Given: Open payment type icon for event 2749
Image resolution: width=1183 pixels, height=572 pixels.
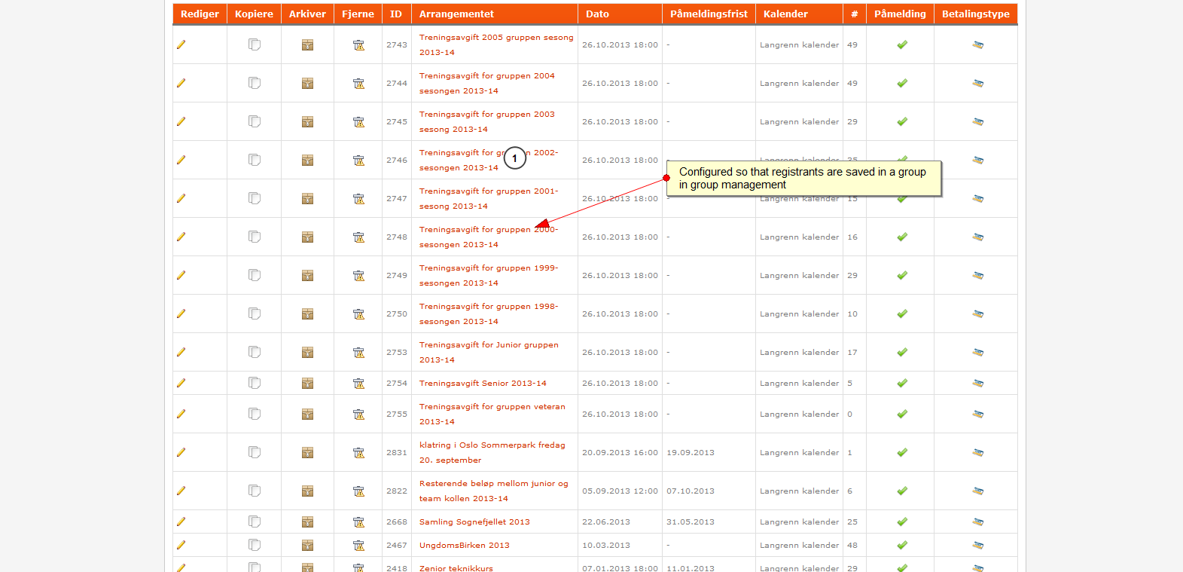Looking at the screenshot, I should [977, 275].
